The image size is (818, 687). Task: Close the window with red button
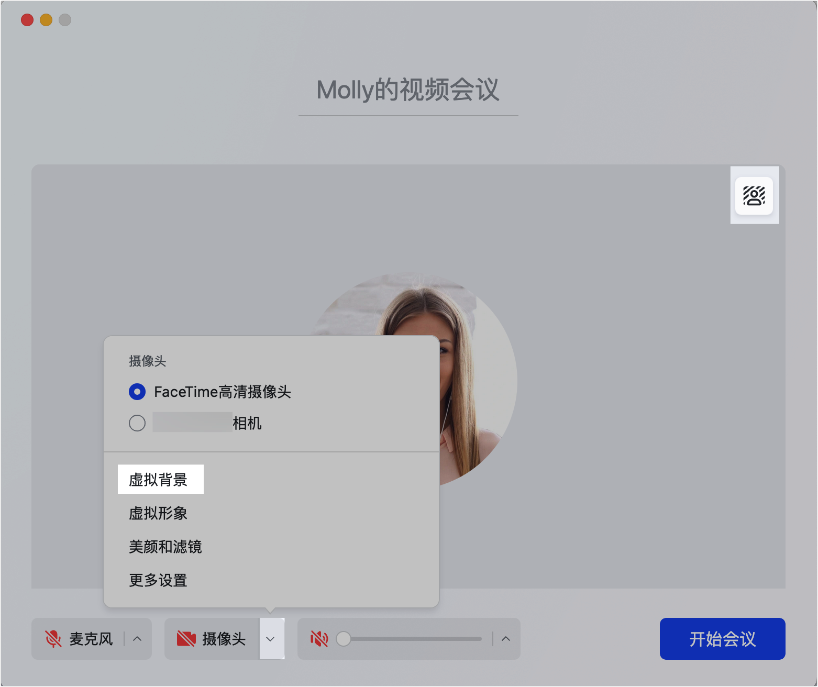point(27,20)
